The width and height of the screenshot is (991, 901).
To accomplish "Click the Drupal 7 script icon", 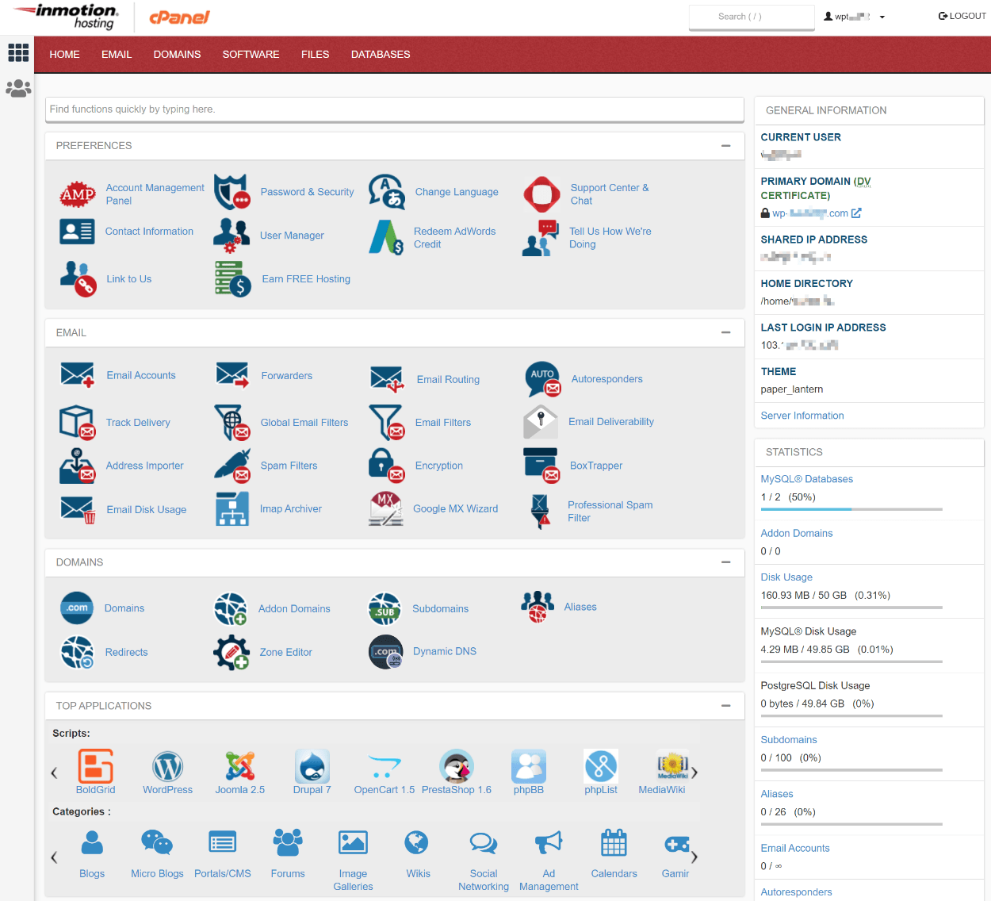I will click(312, 766).
